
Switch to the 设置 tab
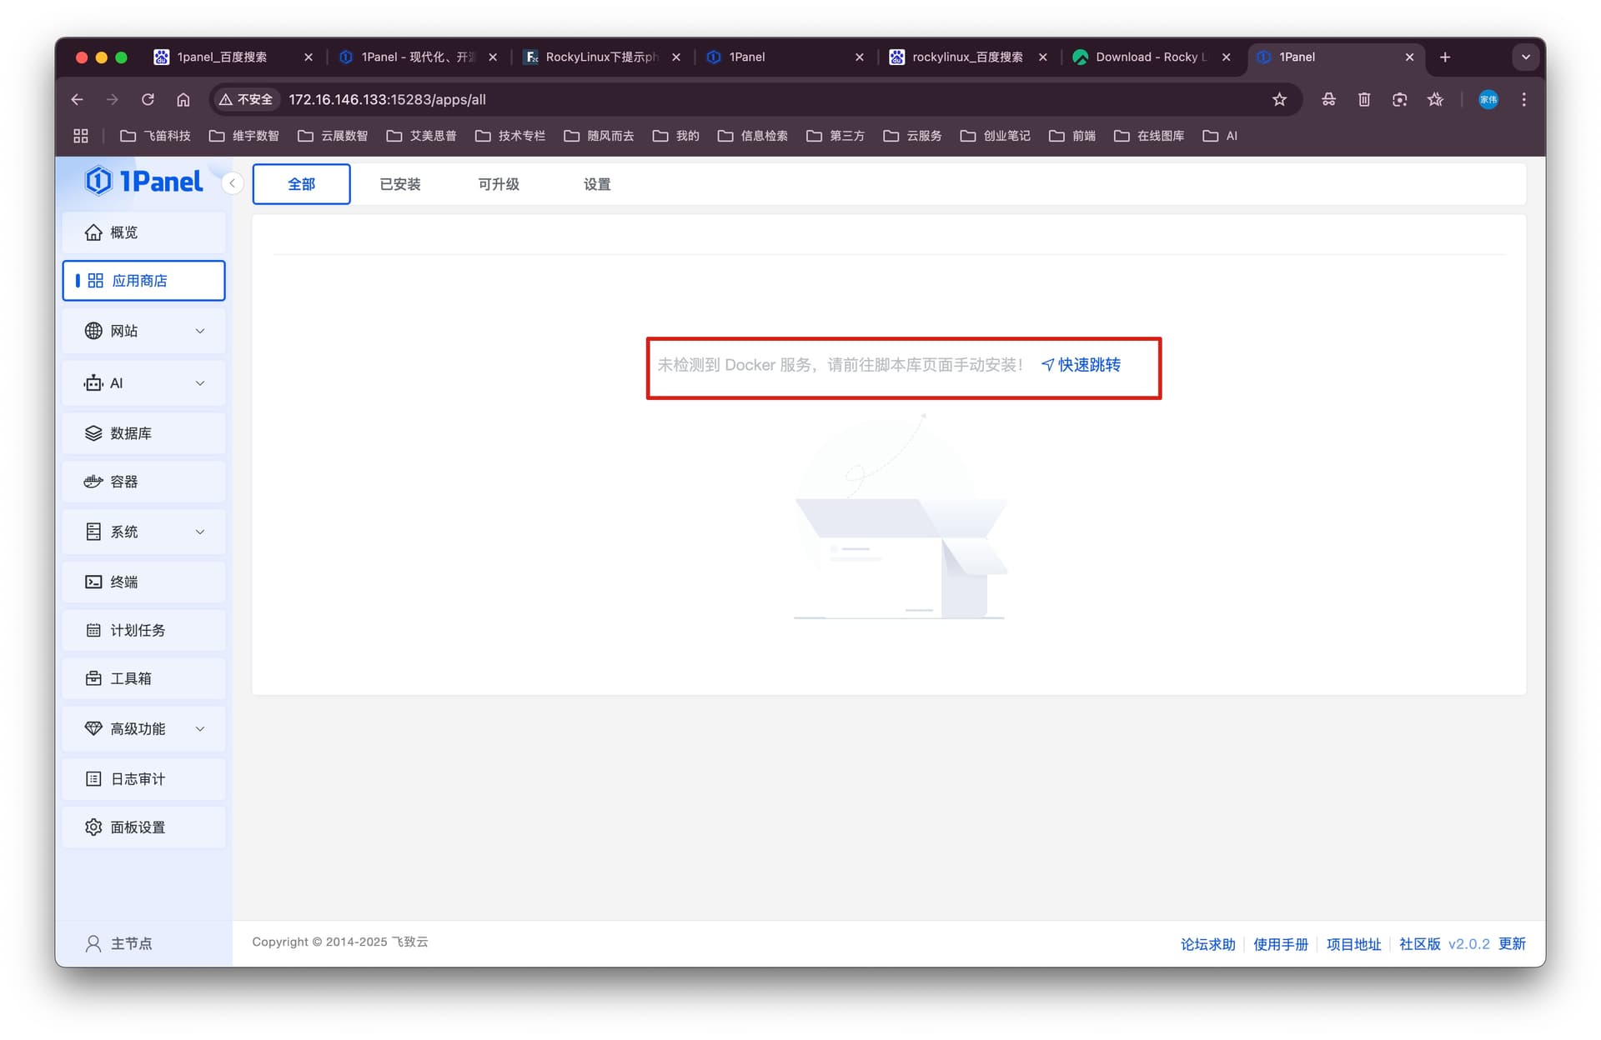pyautogui.click(x=597, y=184)
